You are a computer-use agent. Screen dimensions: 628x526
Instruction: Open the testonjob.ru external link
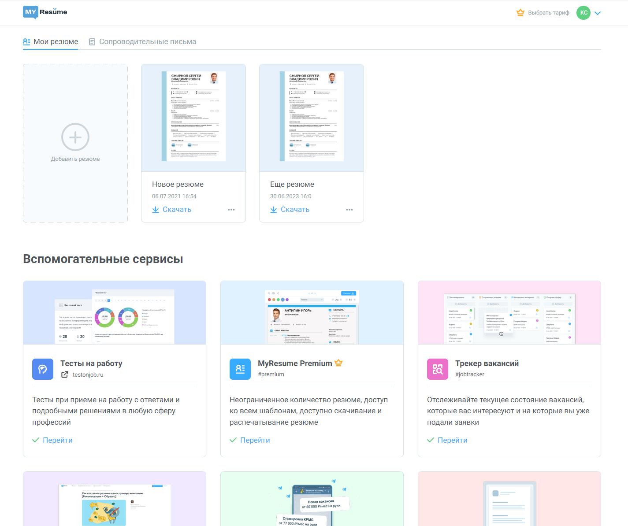click(x=88, y=374)
